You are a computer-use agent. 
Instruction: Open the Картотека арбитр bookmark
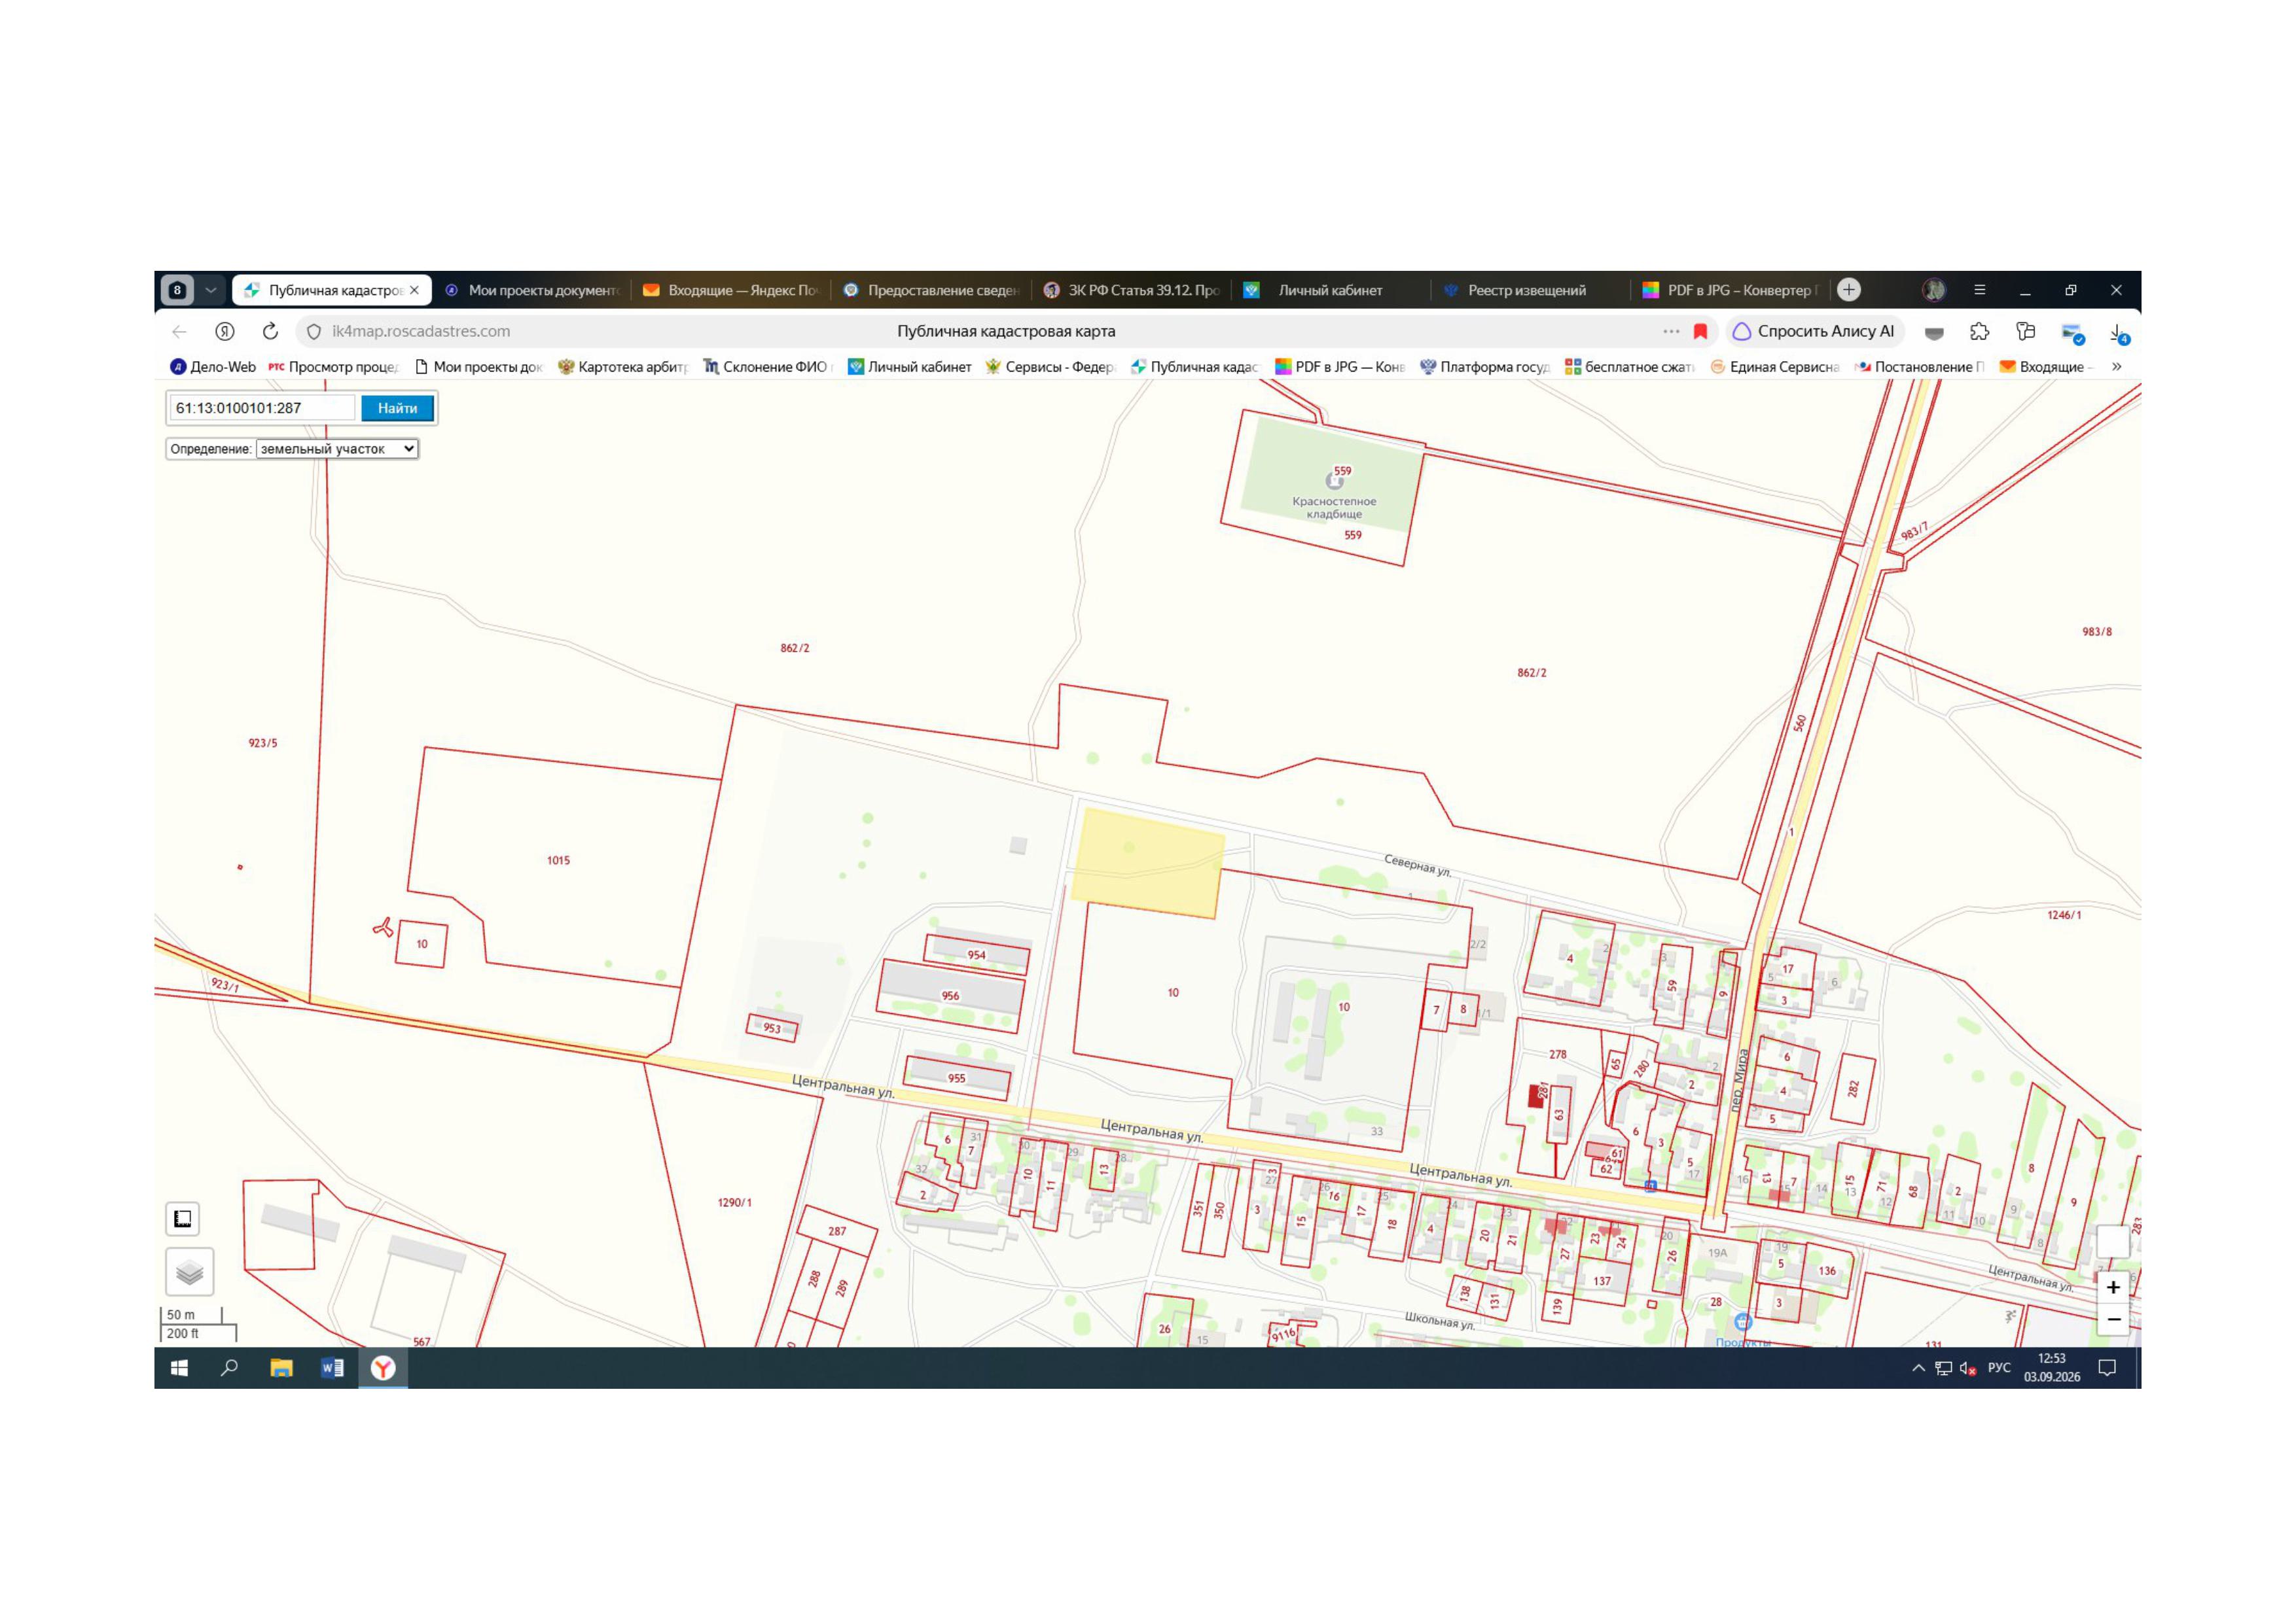(x=623, y=367)
